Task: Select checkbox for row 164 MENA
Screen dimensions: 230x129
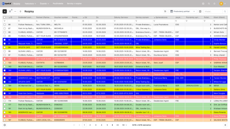Action: [x=5, y=86]
